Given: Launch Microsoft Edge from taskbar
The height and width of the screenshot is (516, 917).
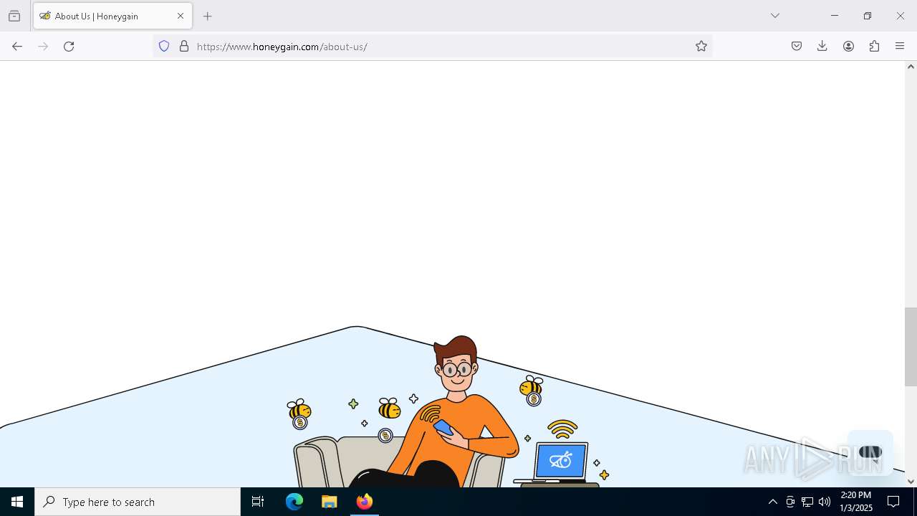Looking at the screenshot, I should (294, 502).
